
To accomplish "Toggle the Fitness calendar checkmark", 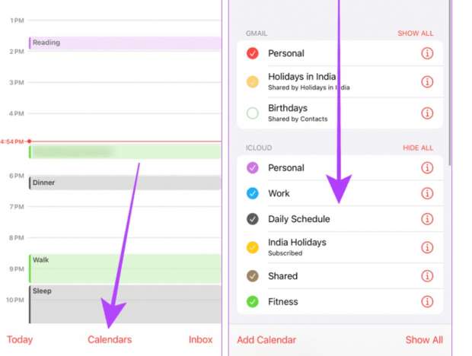I will click(x=253, y=302).
